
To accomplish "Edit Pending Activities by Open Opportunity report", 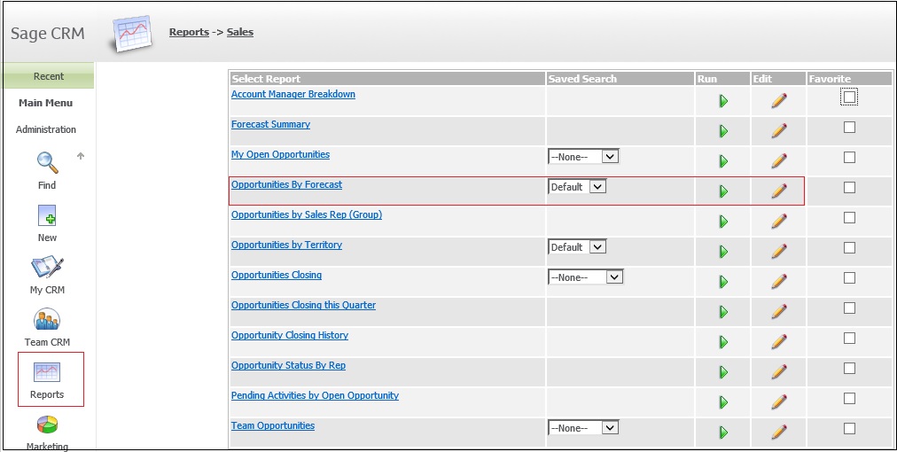I will pos(778,401).
